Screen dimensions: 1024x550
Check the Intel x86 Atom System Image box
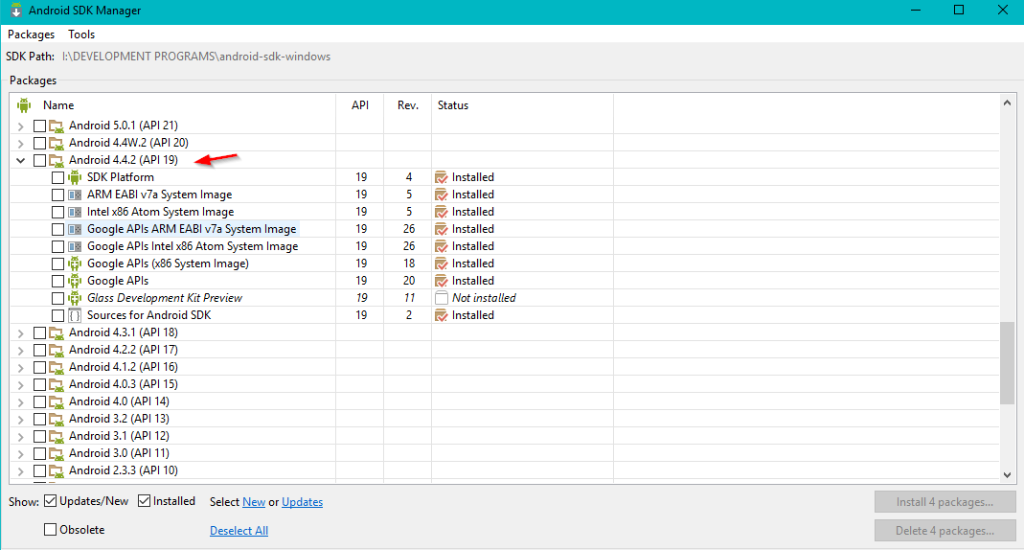click(57, 212)
